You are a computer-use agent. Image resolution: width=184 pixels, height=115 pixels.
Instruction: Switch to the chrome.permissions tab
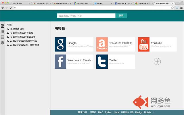tap(144, 3)
